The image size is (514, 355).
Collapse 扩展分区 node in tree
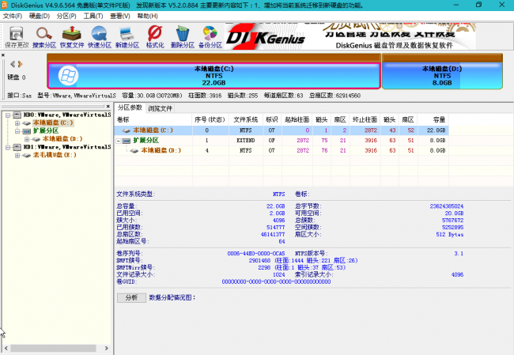17,131
